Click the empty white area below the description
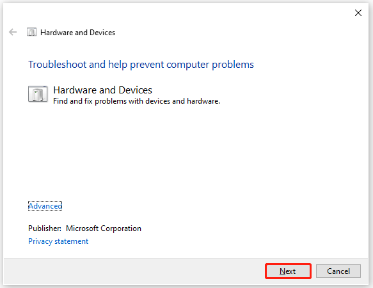The width and height of the screenshot is (373, 288). [186, 152]
